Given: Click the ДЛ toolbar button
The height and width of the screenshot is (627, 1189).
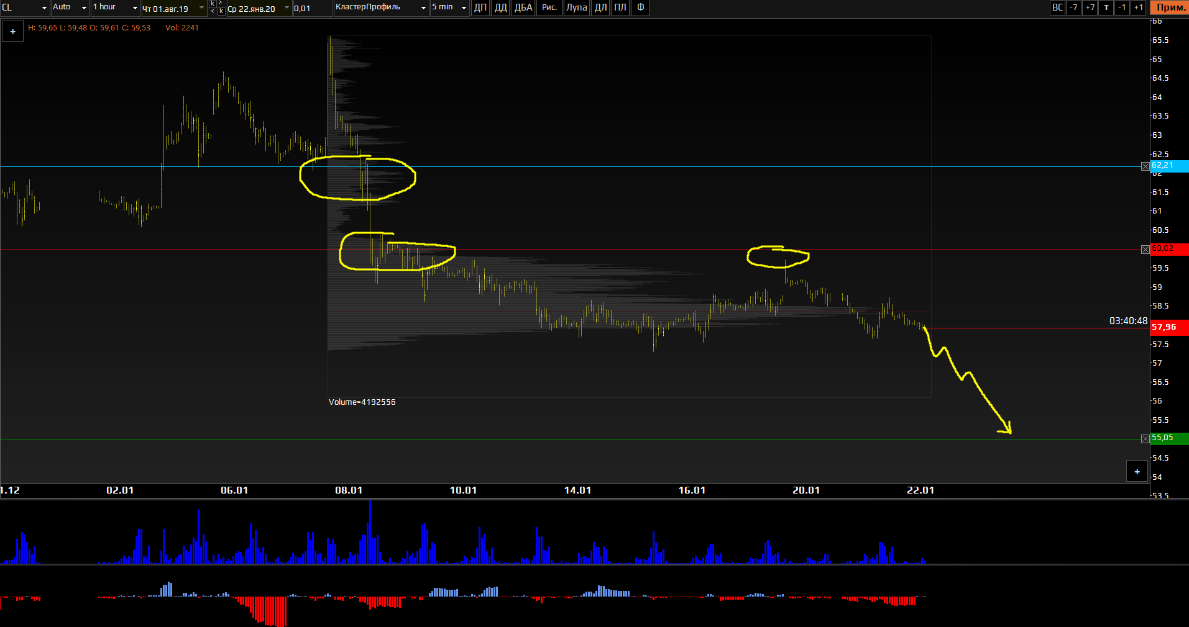Looking at the screenshot, I should (600, 7).
